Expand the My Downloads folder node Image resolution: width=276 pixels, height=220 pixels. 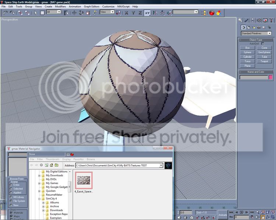[39, 175]
